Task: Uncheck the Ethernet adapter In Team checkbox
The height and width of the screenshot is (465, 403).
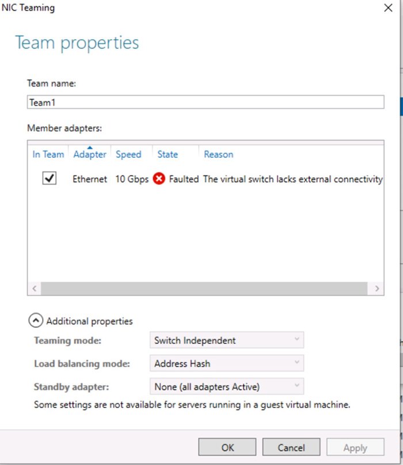Action: pyautogui.click(x=50, y=179)
